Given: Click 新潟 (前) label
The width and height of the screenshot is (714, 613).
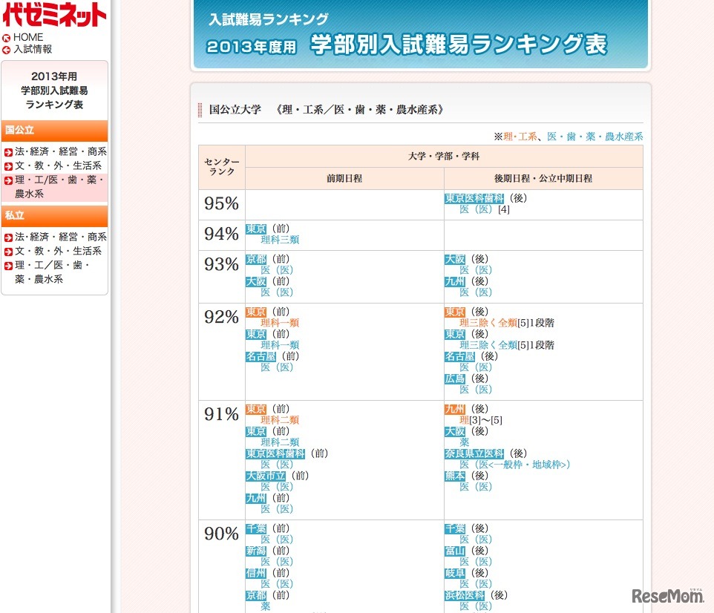Looking at the screenshot, I should pos(256,551).
